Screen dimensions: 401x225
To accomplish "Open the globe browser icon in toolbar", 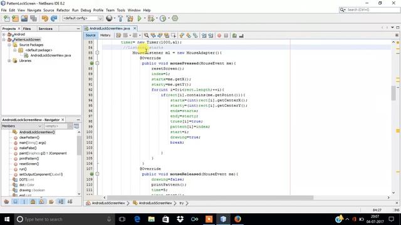I will pyautogui.click(x=109, y=18).
